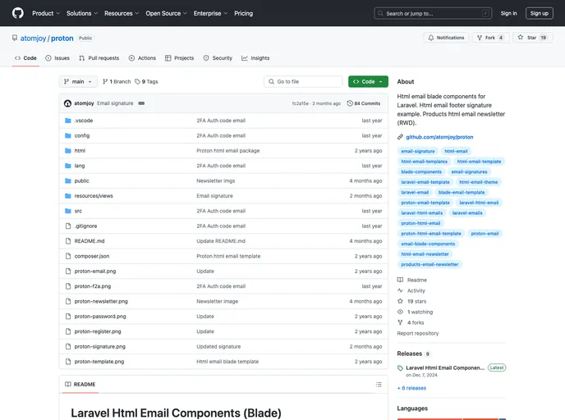Click the atomjoy owner link in title
The image size is (565, 420).
pos(33,39)
